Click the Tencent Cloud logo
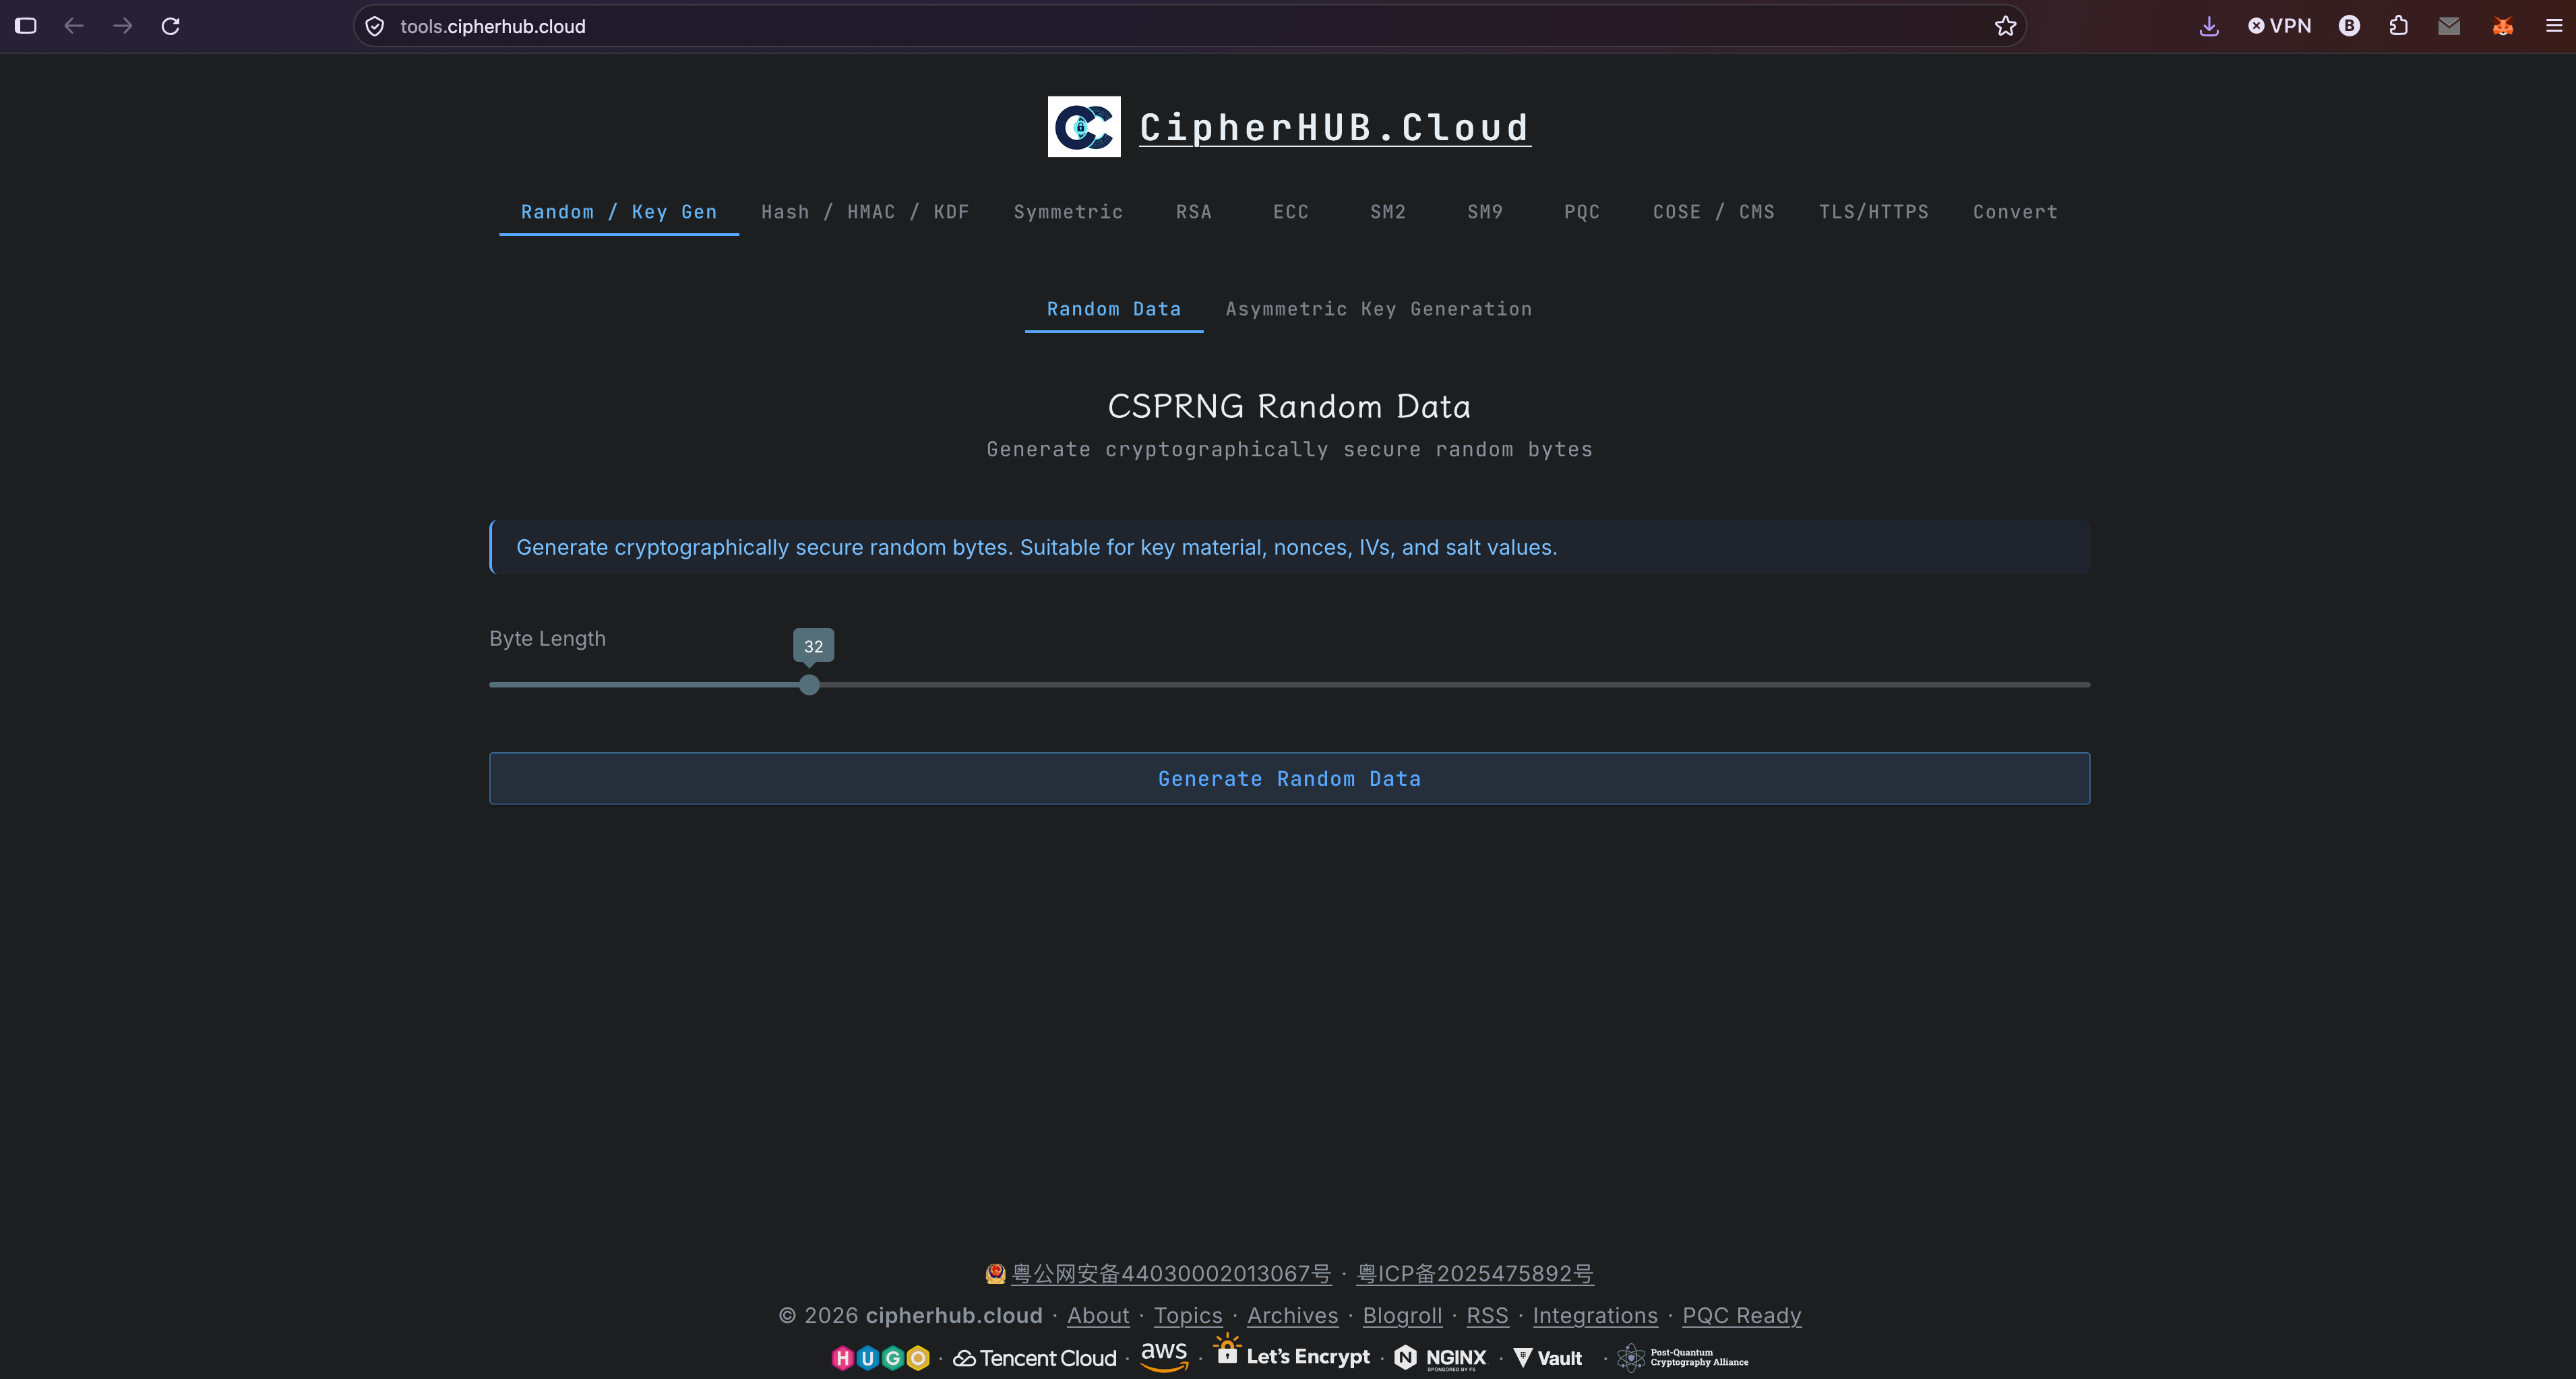This screenshot has height=1379, width=2576. pos(1035,1358)
